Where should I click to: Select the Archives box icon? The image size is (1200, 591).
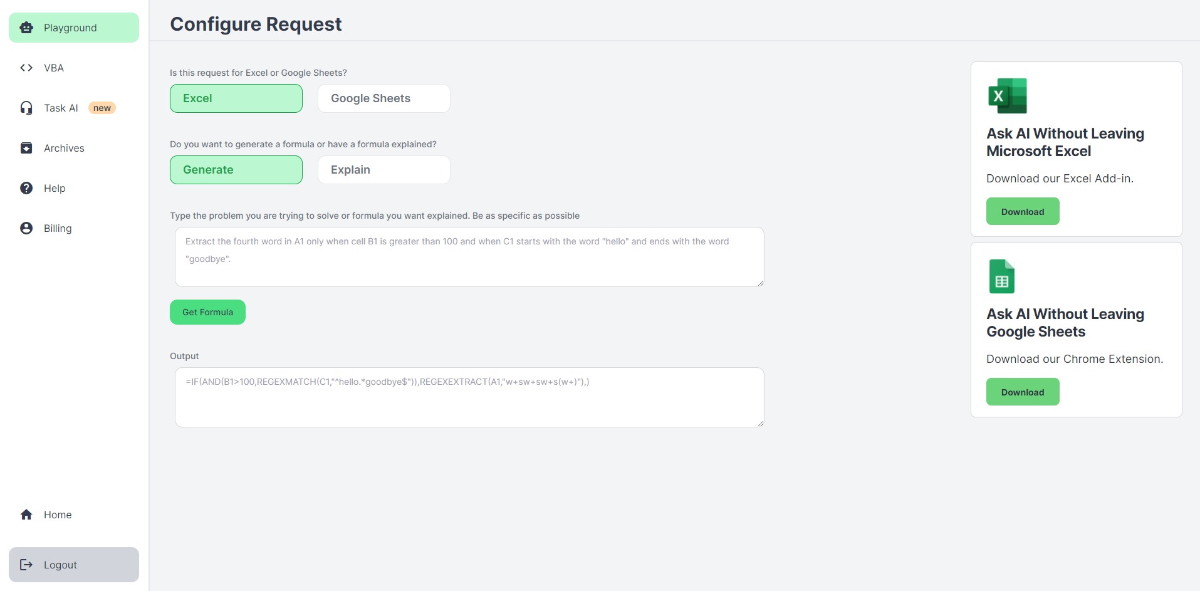coord(26,148)
